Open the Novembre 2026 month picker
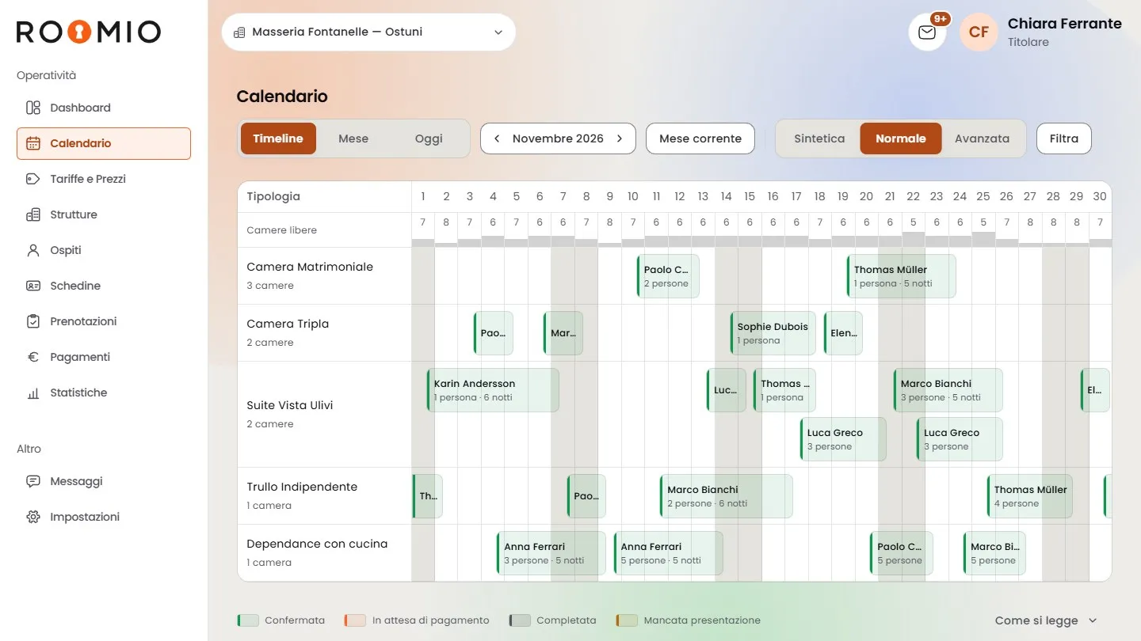1141x641 pixels. 558,138
